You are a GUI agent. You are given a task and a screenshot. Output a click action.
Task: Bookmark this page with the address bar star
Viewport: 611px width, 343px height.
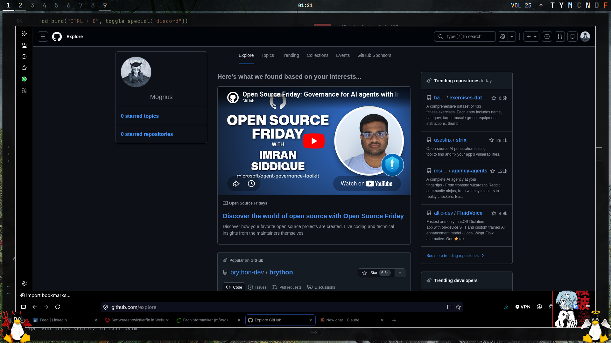(458, 307)
